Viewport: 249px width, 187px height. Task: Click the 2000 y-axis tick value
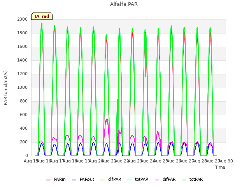coord(23,19)
